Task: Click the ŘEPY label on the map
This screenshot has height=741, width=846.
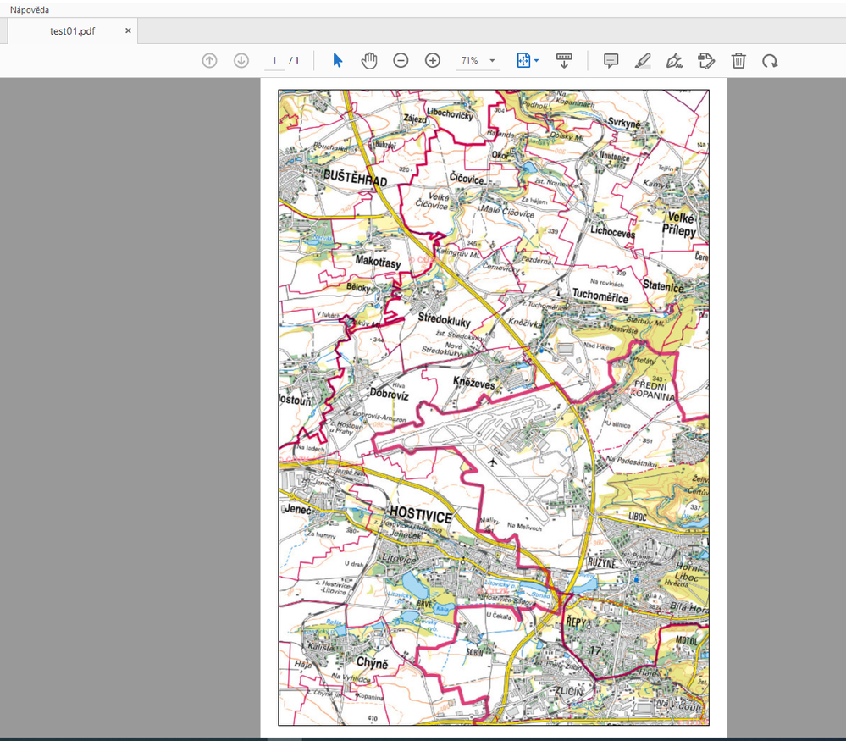Action: pyautogui.click(x=576, y=622)
